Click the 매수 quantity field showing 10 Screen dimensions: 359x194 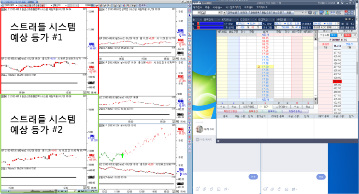(x=355, y=35)
